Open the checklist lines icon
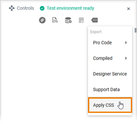 point(81,20)
